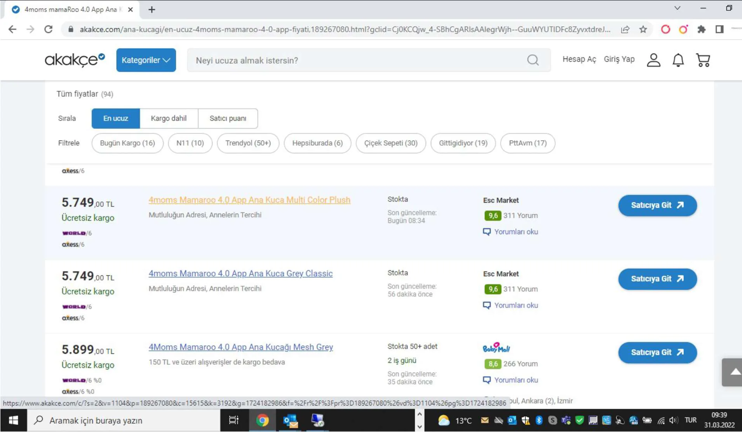742x432 pixels.
Task: Click the Wi-Fi network tray icon
Action: coord(660,420)
